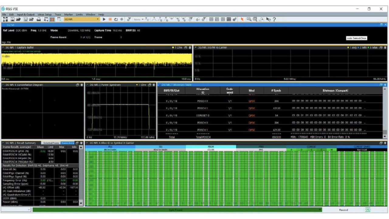Open the Limits menu

coord(79,14)
